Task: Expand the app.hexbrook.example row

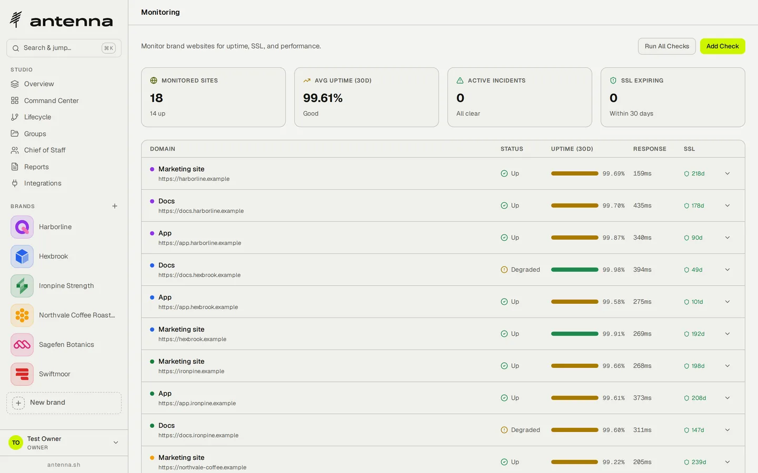Action: coord(727,302)
